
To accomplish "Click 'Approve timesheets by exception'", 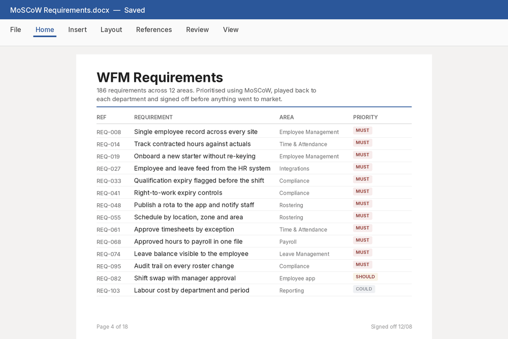I will coord(184,229).
